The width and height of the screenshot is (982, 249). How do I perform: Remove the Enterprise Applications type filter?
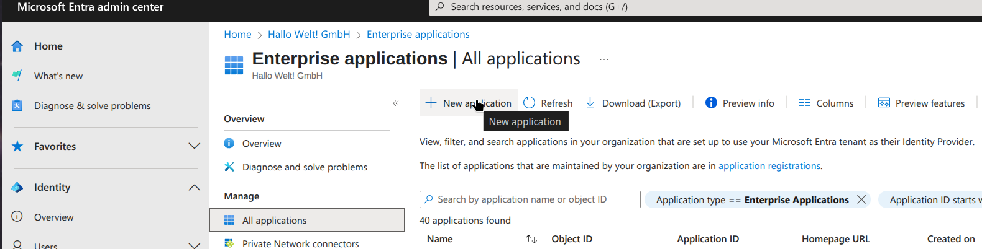(861, 199)
